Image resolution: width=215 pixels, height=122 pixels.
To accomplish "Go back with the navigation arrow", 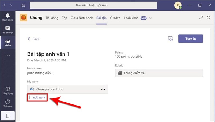I will point(5,5).
